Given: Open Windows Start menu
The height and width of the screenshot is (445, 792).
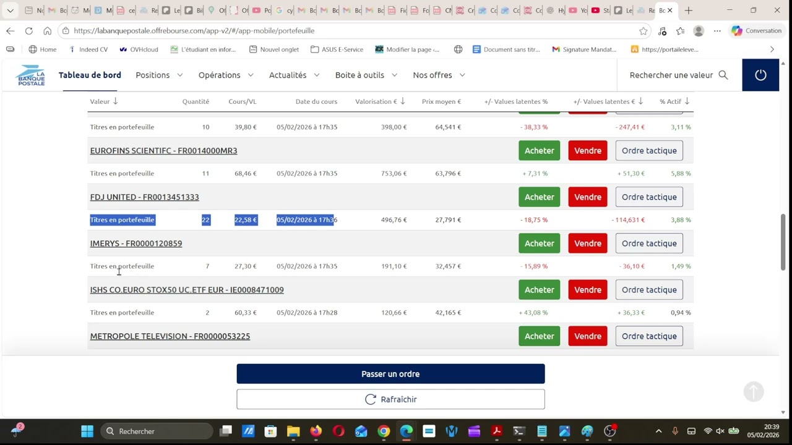Looking at the screenshot, I should [87, 431].
